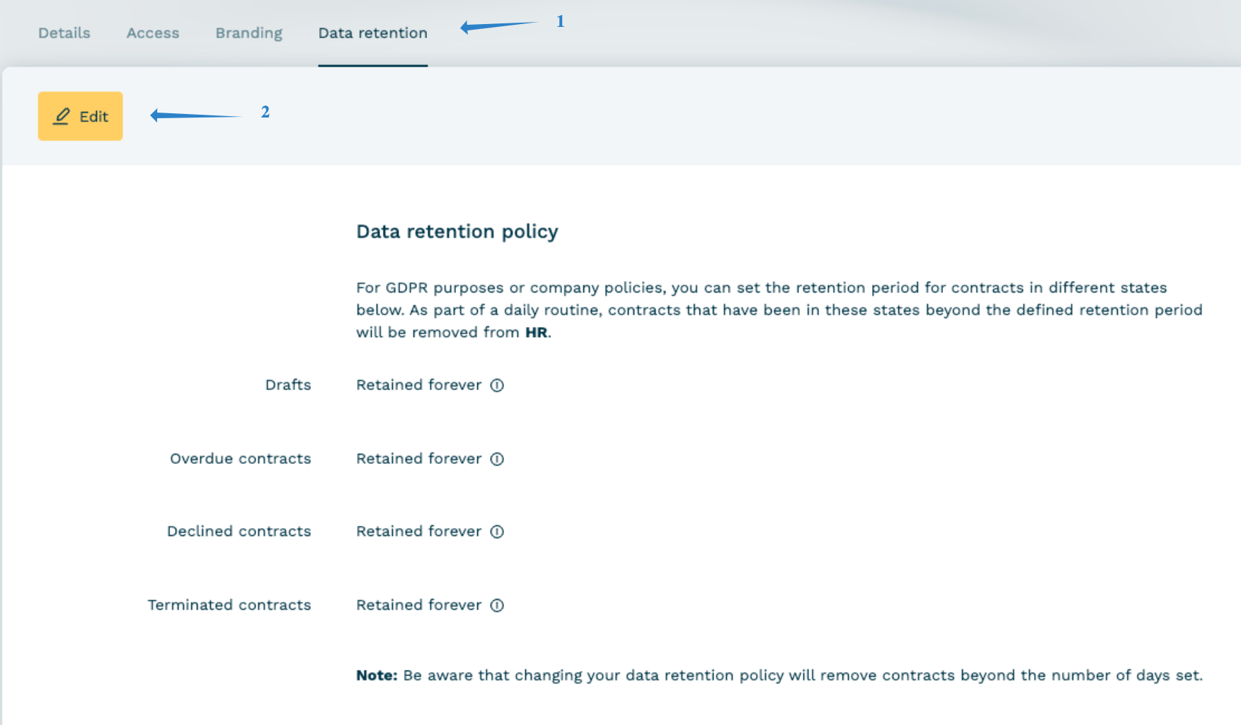Click the Data retention policy heading
The width and height of the screenshot is (1241, 725).
point(457,232)
